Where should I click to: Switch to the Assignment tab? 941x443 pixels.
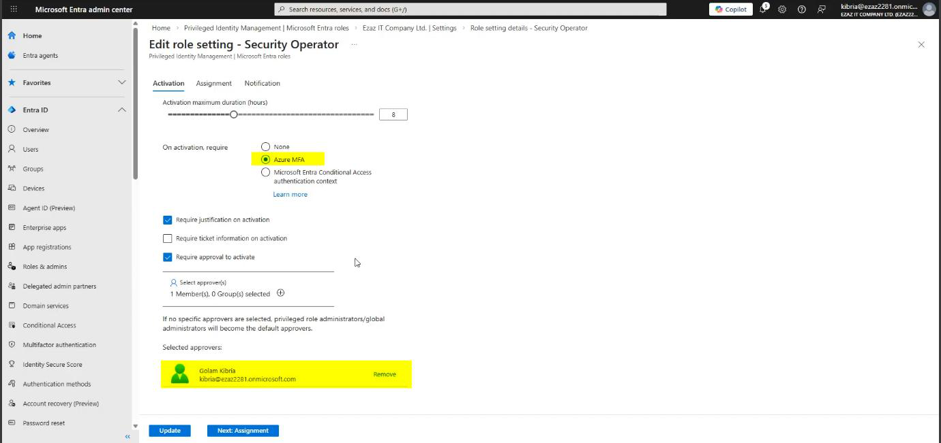pos(214,83)
